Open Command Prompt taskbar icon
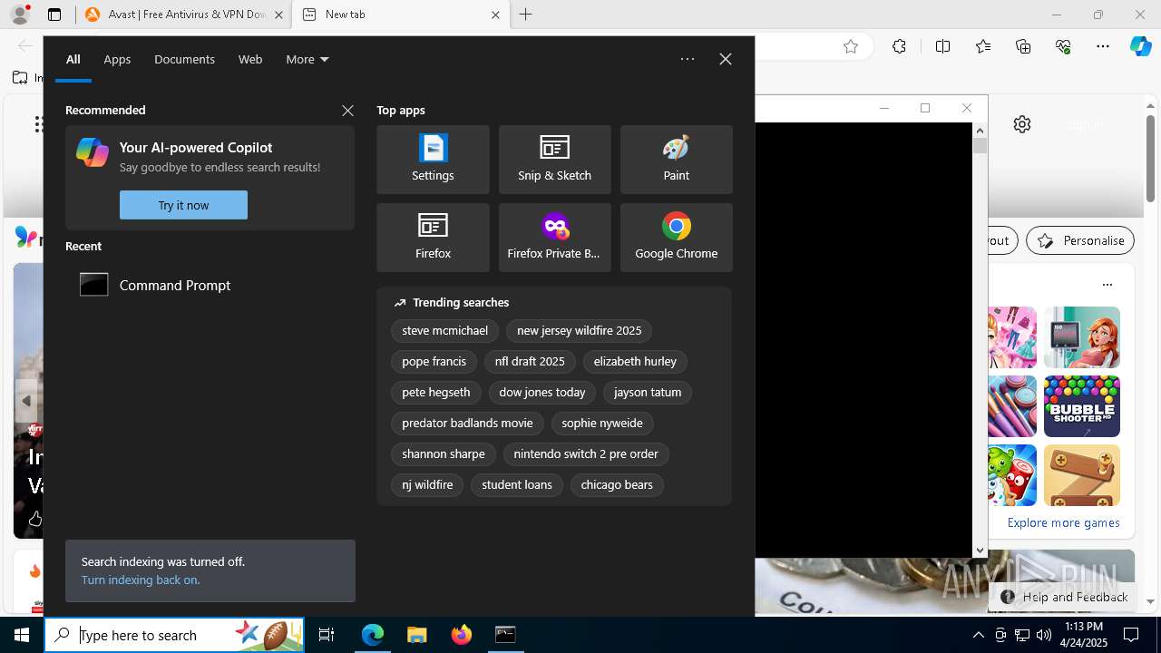Image resolution: width=1161 pixels, height=653 pixels. (x=505, y=635)
